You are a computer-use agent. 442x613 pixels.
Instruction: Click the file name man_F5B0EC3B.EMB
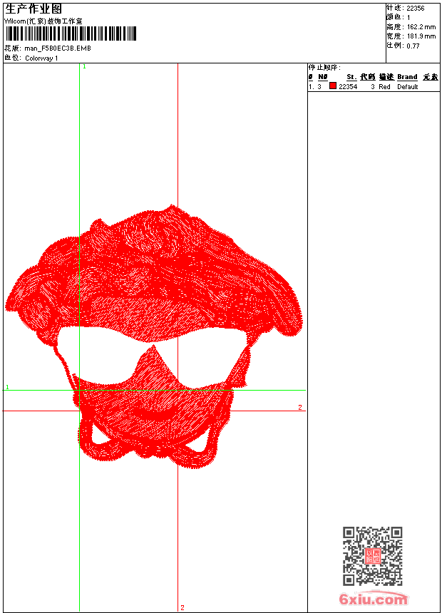coord(57,48)
